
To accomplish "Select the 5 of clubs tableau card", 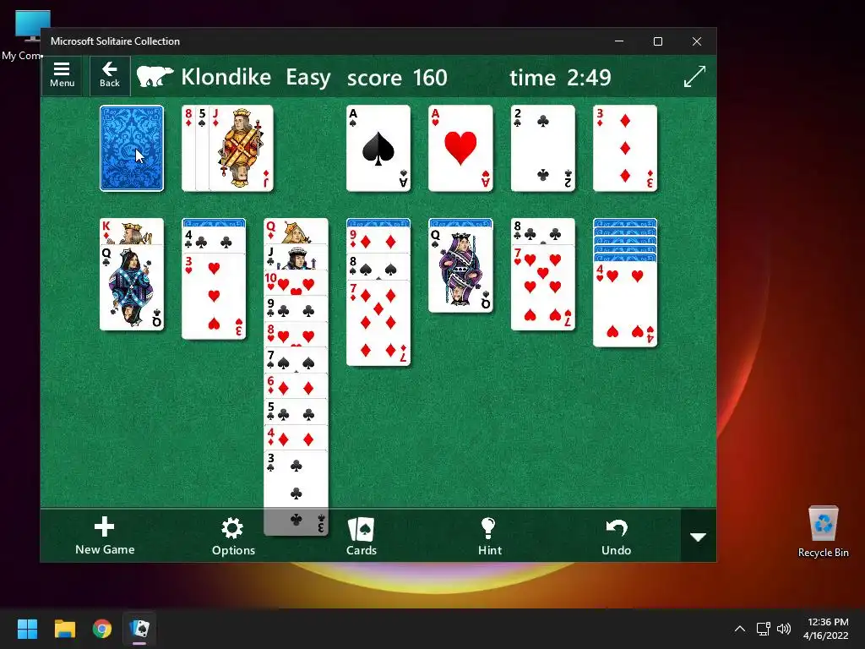I will (x=296, y=412).
